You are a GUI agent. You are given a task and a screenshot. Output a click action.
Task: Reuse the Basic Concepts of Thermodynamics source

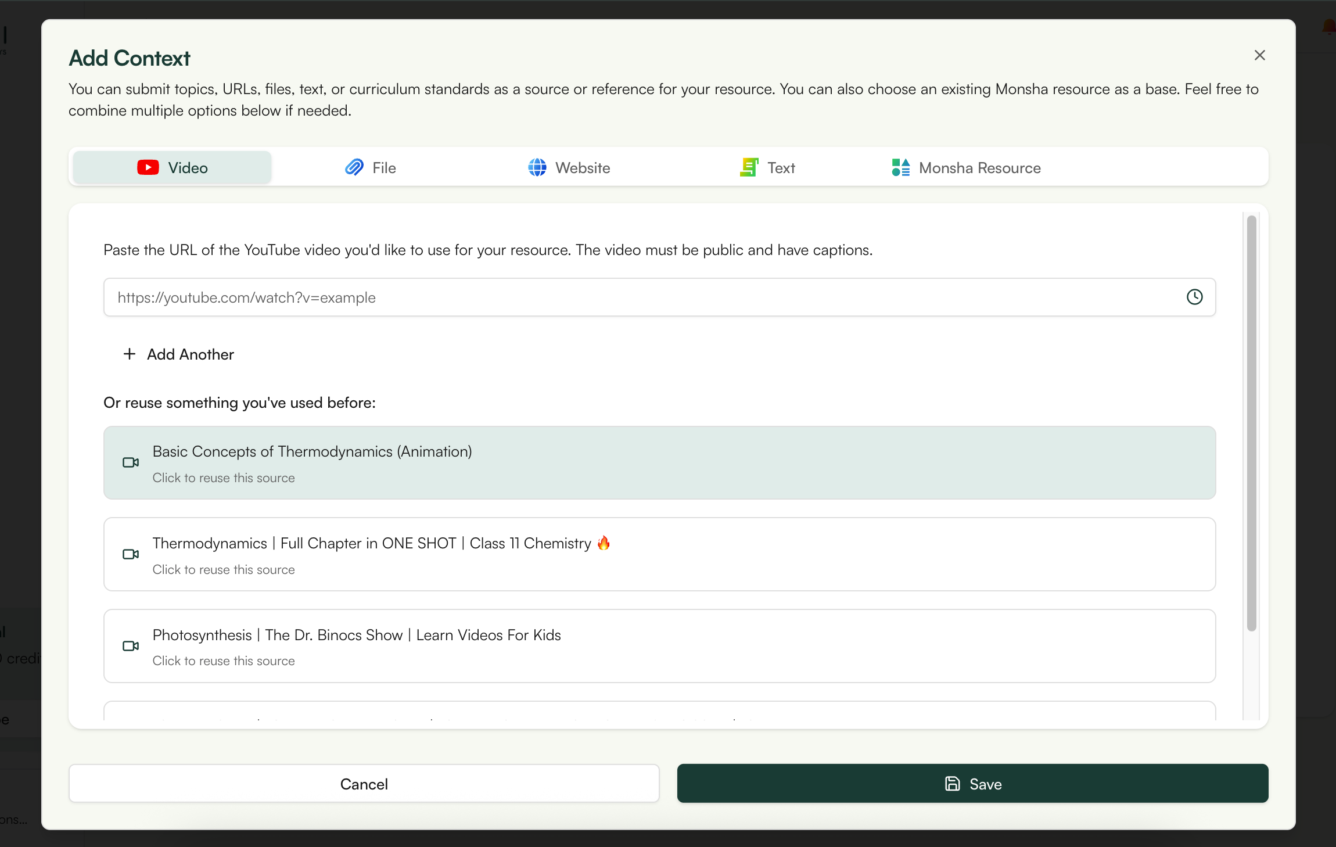[659, 462]
